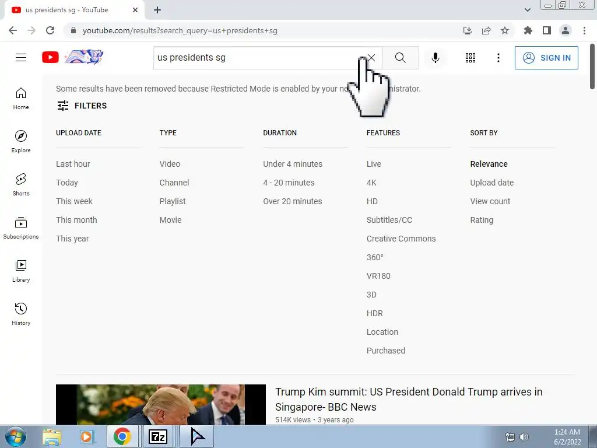Filter type to Playlist
The image size is (597, 448).
pyautogui.click(x=173, y=201)
